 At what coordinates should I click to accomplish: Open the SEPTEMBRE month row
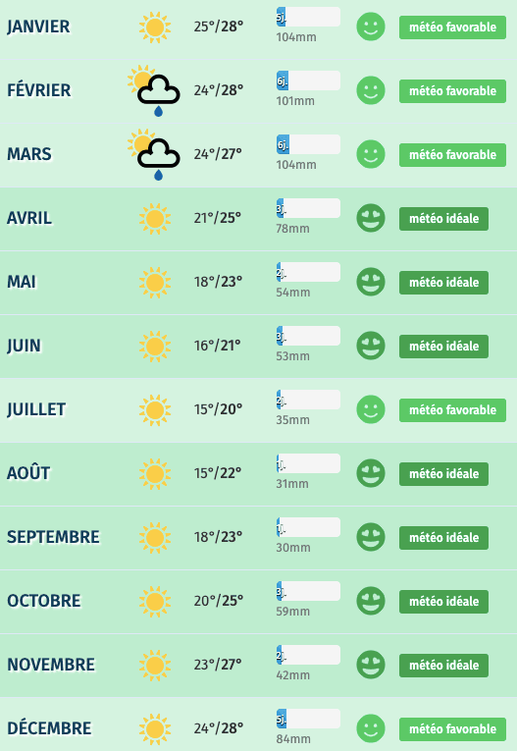click(259, 537)
